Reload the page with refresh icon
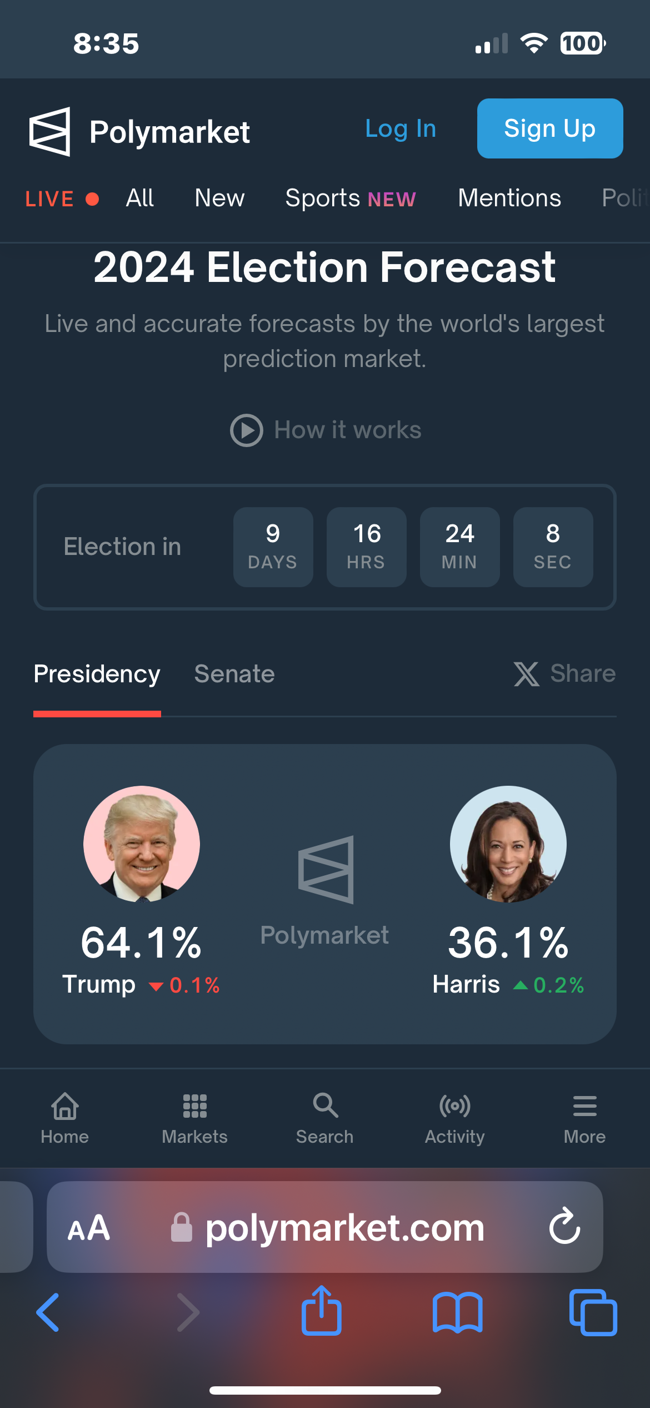Screen dimensions: 650x1408 [564, 1226]
